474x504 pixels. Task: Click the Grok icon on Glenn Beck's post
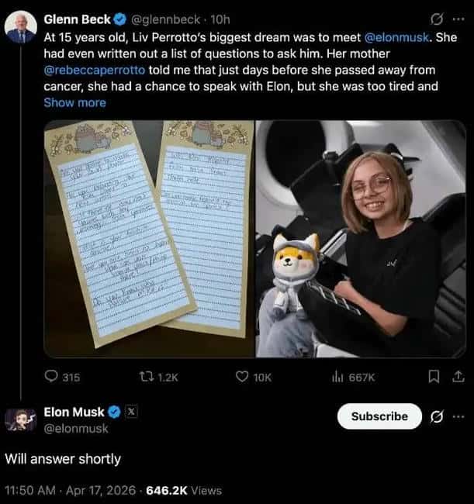(x=438, y=18)
